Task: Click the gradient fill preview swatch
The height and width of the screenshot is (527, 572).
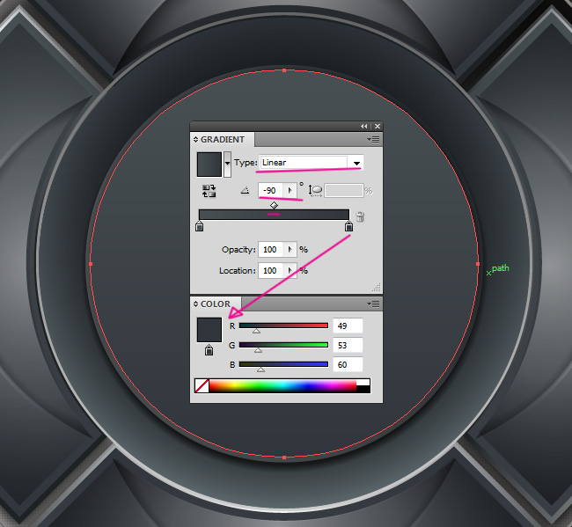Action: tap(209, 163)
